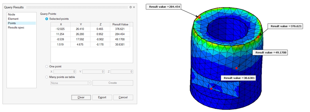Click the Export button

coord(102,97)
